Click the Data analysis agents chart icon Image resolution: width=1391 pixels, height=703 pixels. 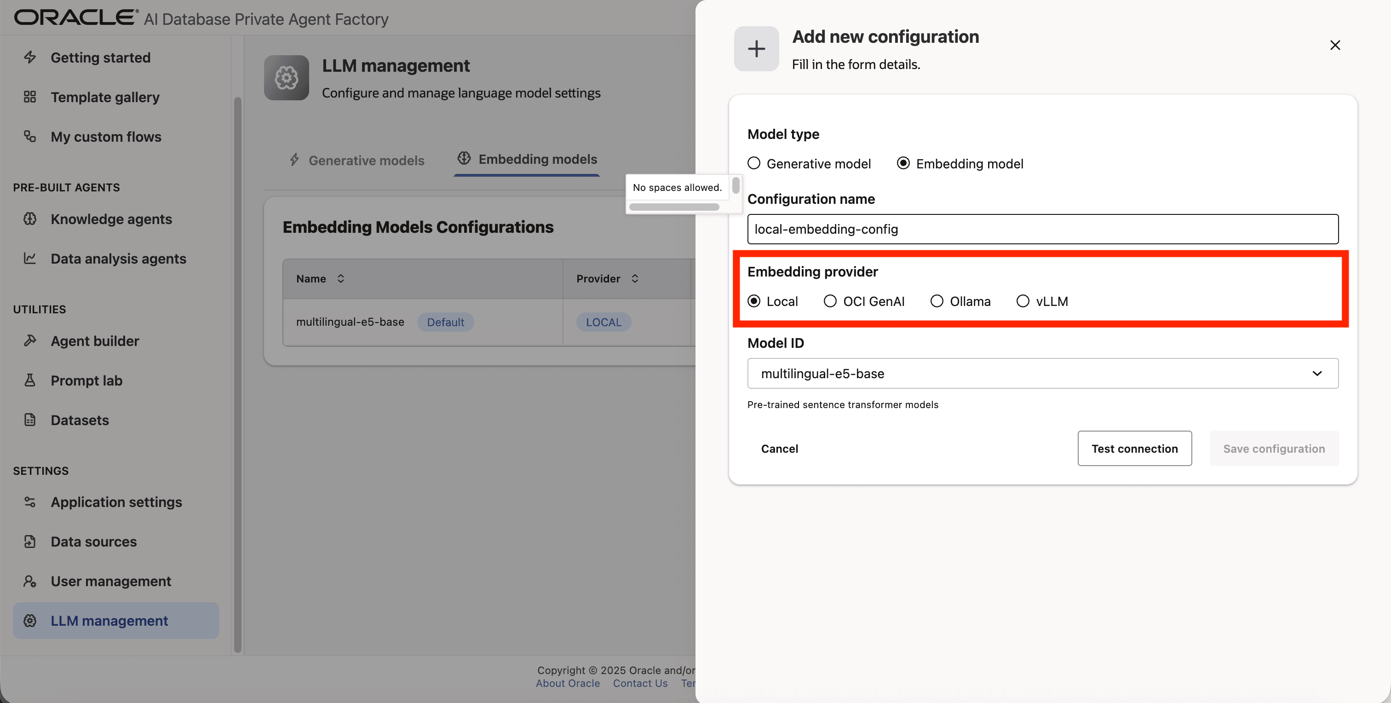point(30,259)
